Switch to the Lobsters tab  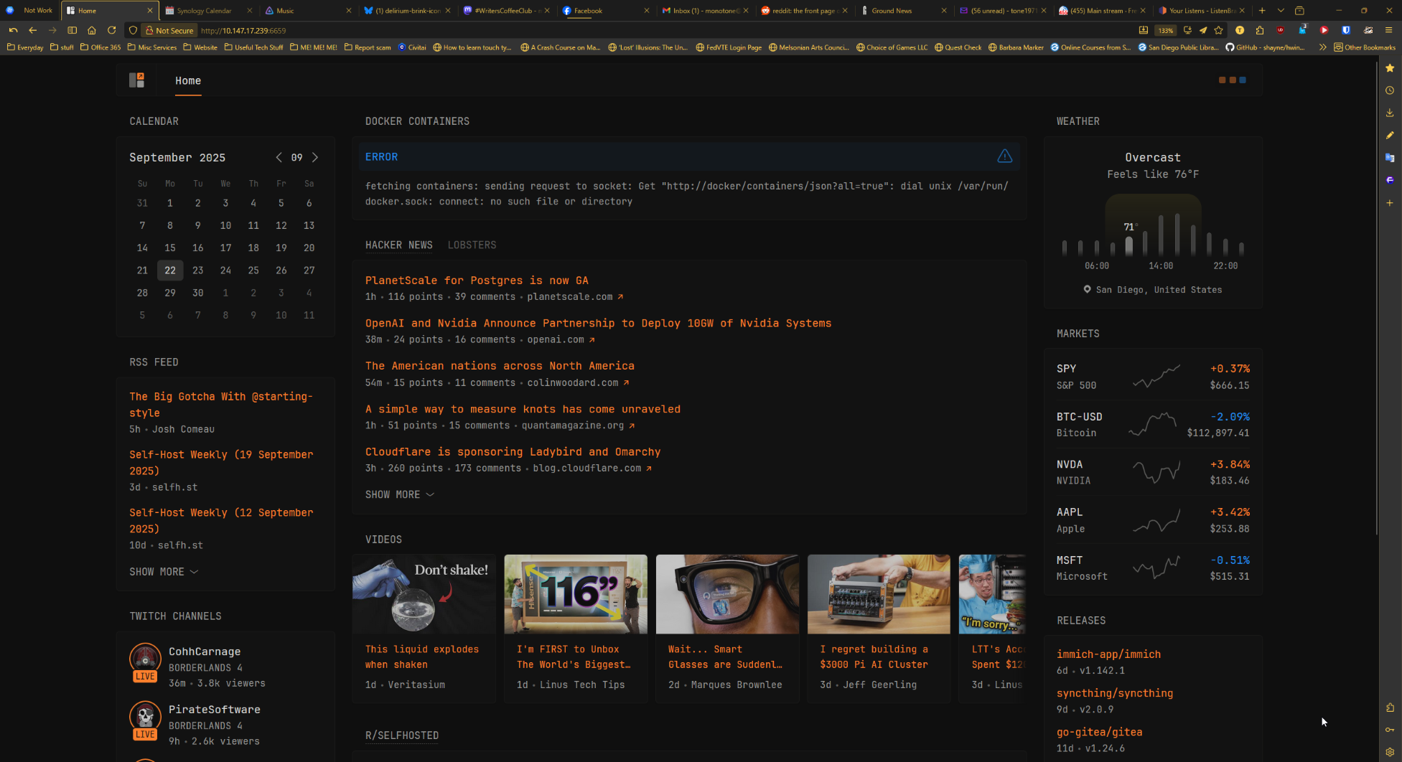pyautogui.click(x=472, y=245)
